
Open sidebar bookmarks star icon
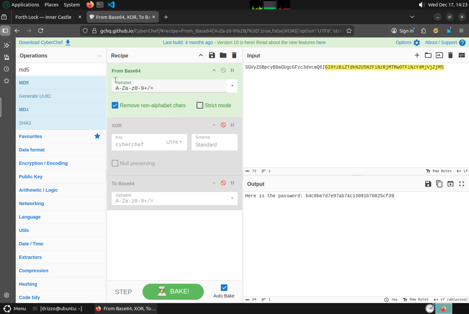pyautogui.click(x=6, y=81)
